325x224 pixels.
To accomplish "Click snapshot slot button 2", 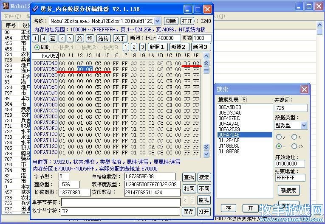I will tap(134, 47).
